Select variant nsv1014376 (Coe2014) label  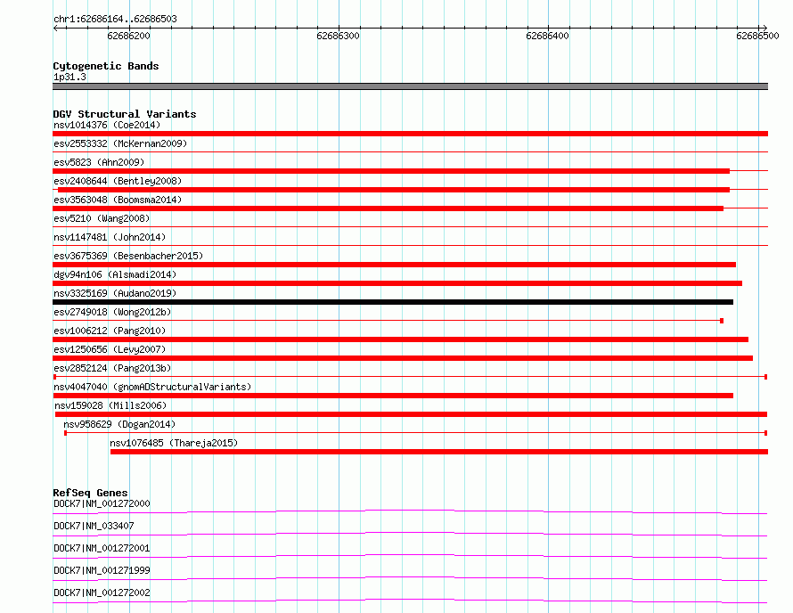pos(107,125)
